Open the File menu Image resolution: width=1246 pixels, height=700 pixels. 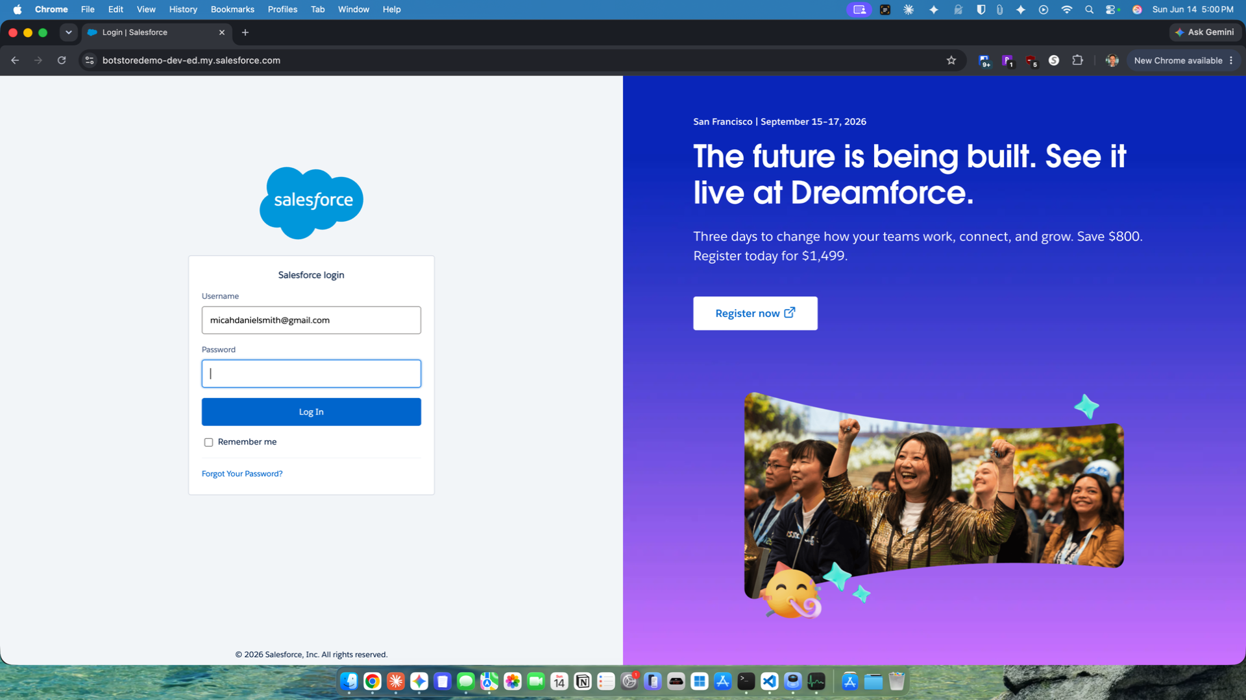pos(88,9)
